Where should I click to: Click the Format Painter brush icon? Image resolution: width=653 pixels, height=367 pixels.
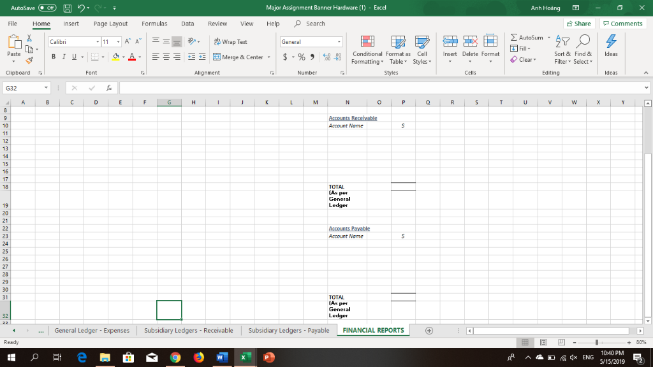[29, 61]
